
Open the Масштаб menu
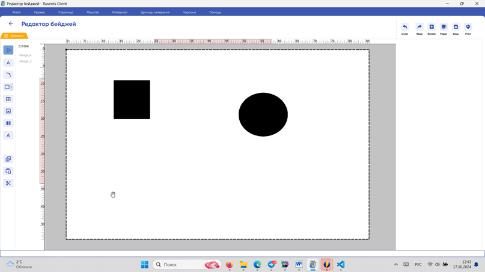pyautogui.click(x=93, y=12)
